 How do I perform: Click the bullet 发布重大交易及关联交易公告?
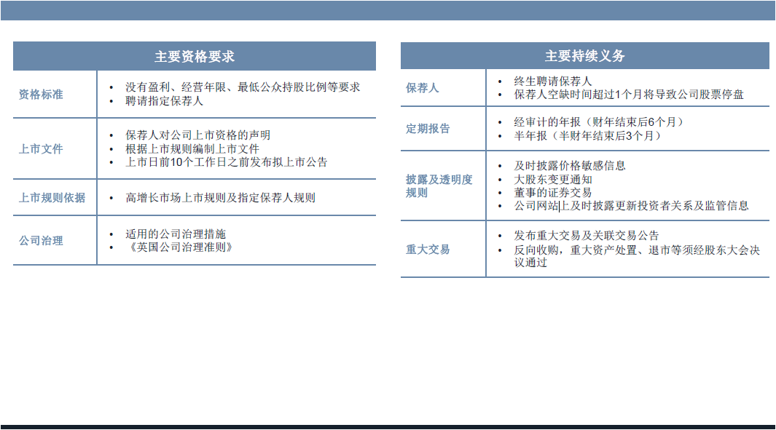(587, 236)
